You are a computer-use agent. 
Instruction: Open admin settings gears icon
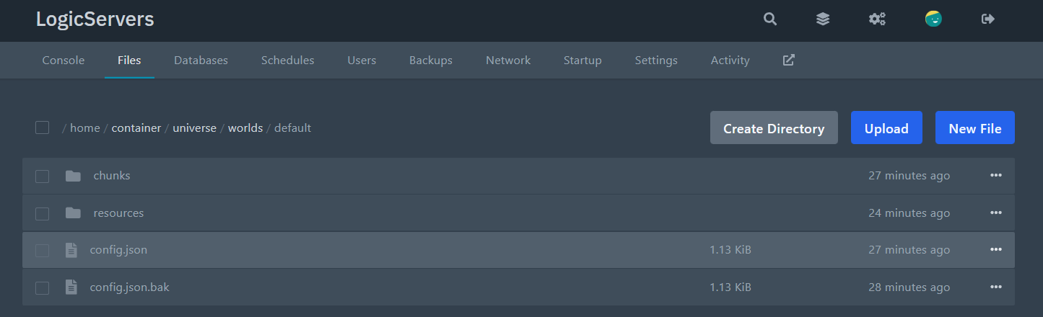coord(877,19)
